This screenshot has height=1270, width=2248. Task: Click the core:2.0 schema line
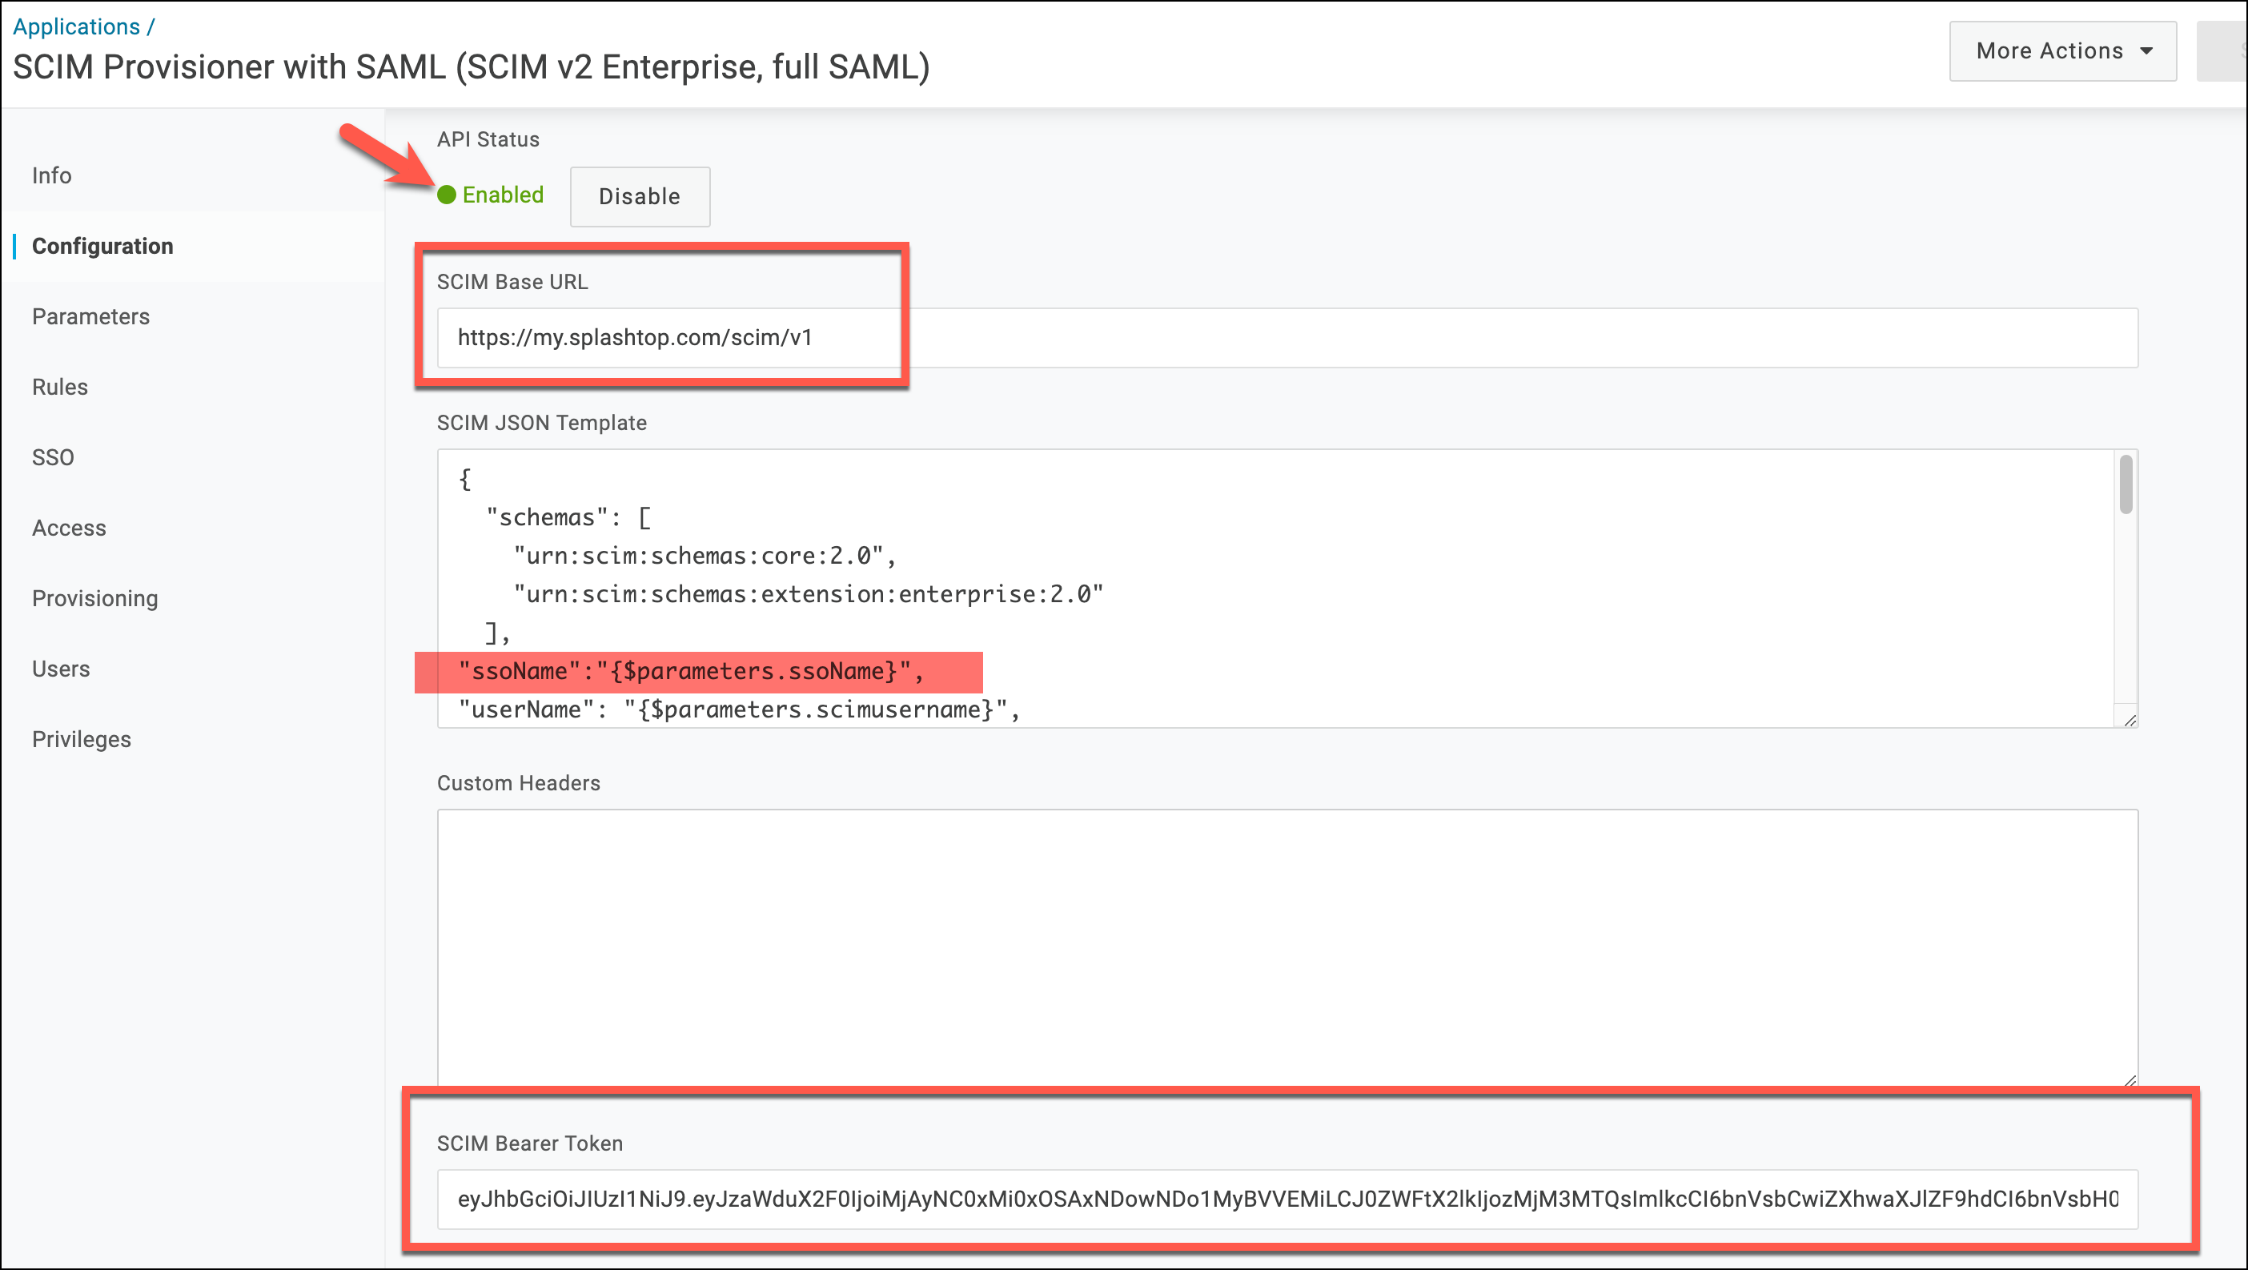[705, 556]
